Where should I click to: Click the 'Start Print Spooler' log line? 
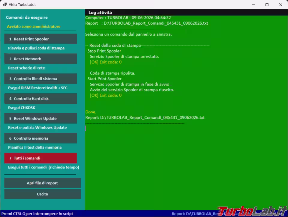tap(104, 79)
